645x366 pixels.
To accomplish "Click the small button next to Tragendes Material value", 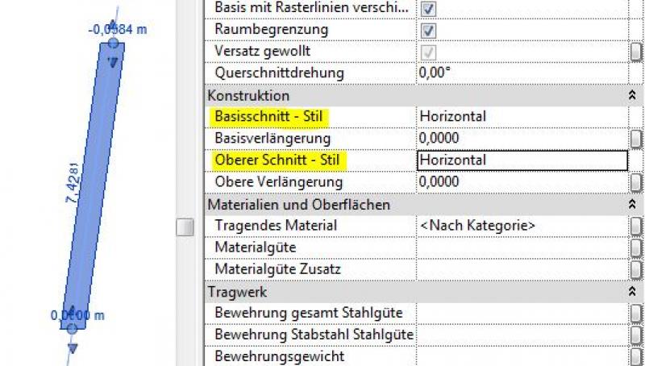I will (636, 226).
